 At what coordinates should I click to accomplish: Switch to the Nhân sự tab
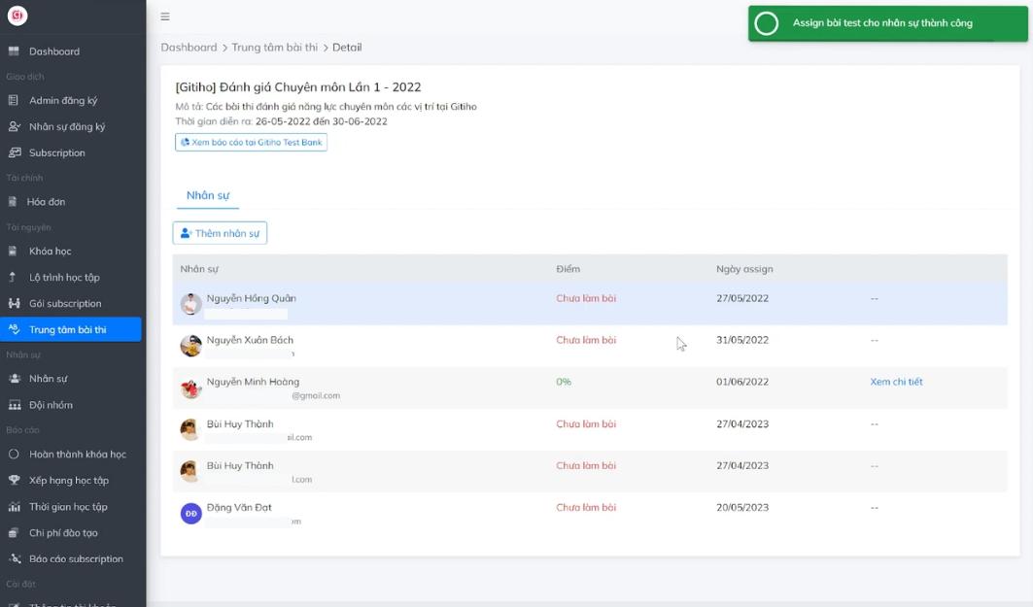(207, 195)
